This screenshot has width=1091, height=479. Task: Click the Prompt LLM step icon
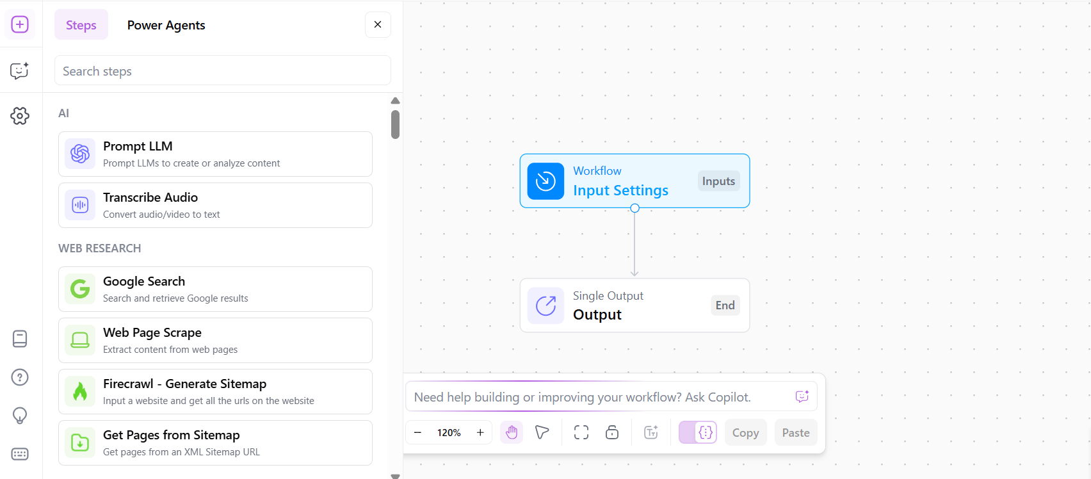(80, 154)
